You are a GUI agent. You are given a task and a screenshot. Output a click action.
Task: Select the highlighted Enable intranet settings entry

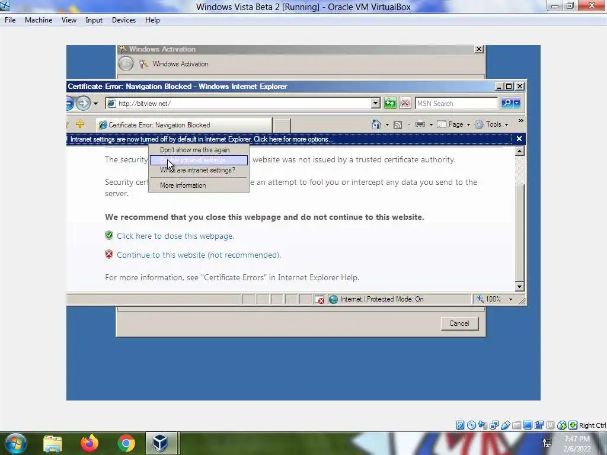(x=199, y=160)
